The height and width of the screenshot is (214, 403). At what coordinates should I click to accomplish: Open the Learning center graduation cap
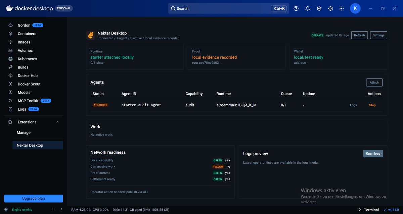[319, 8]
